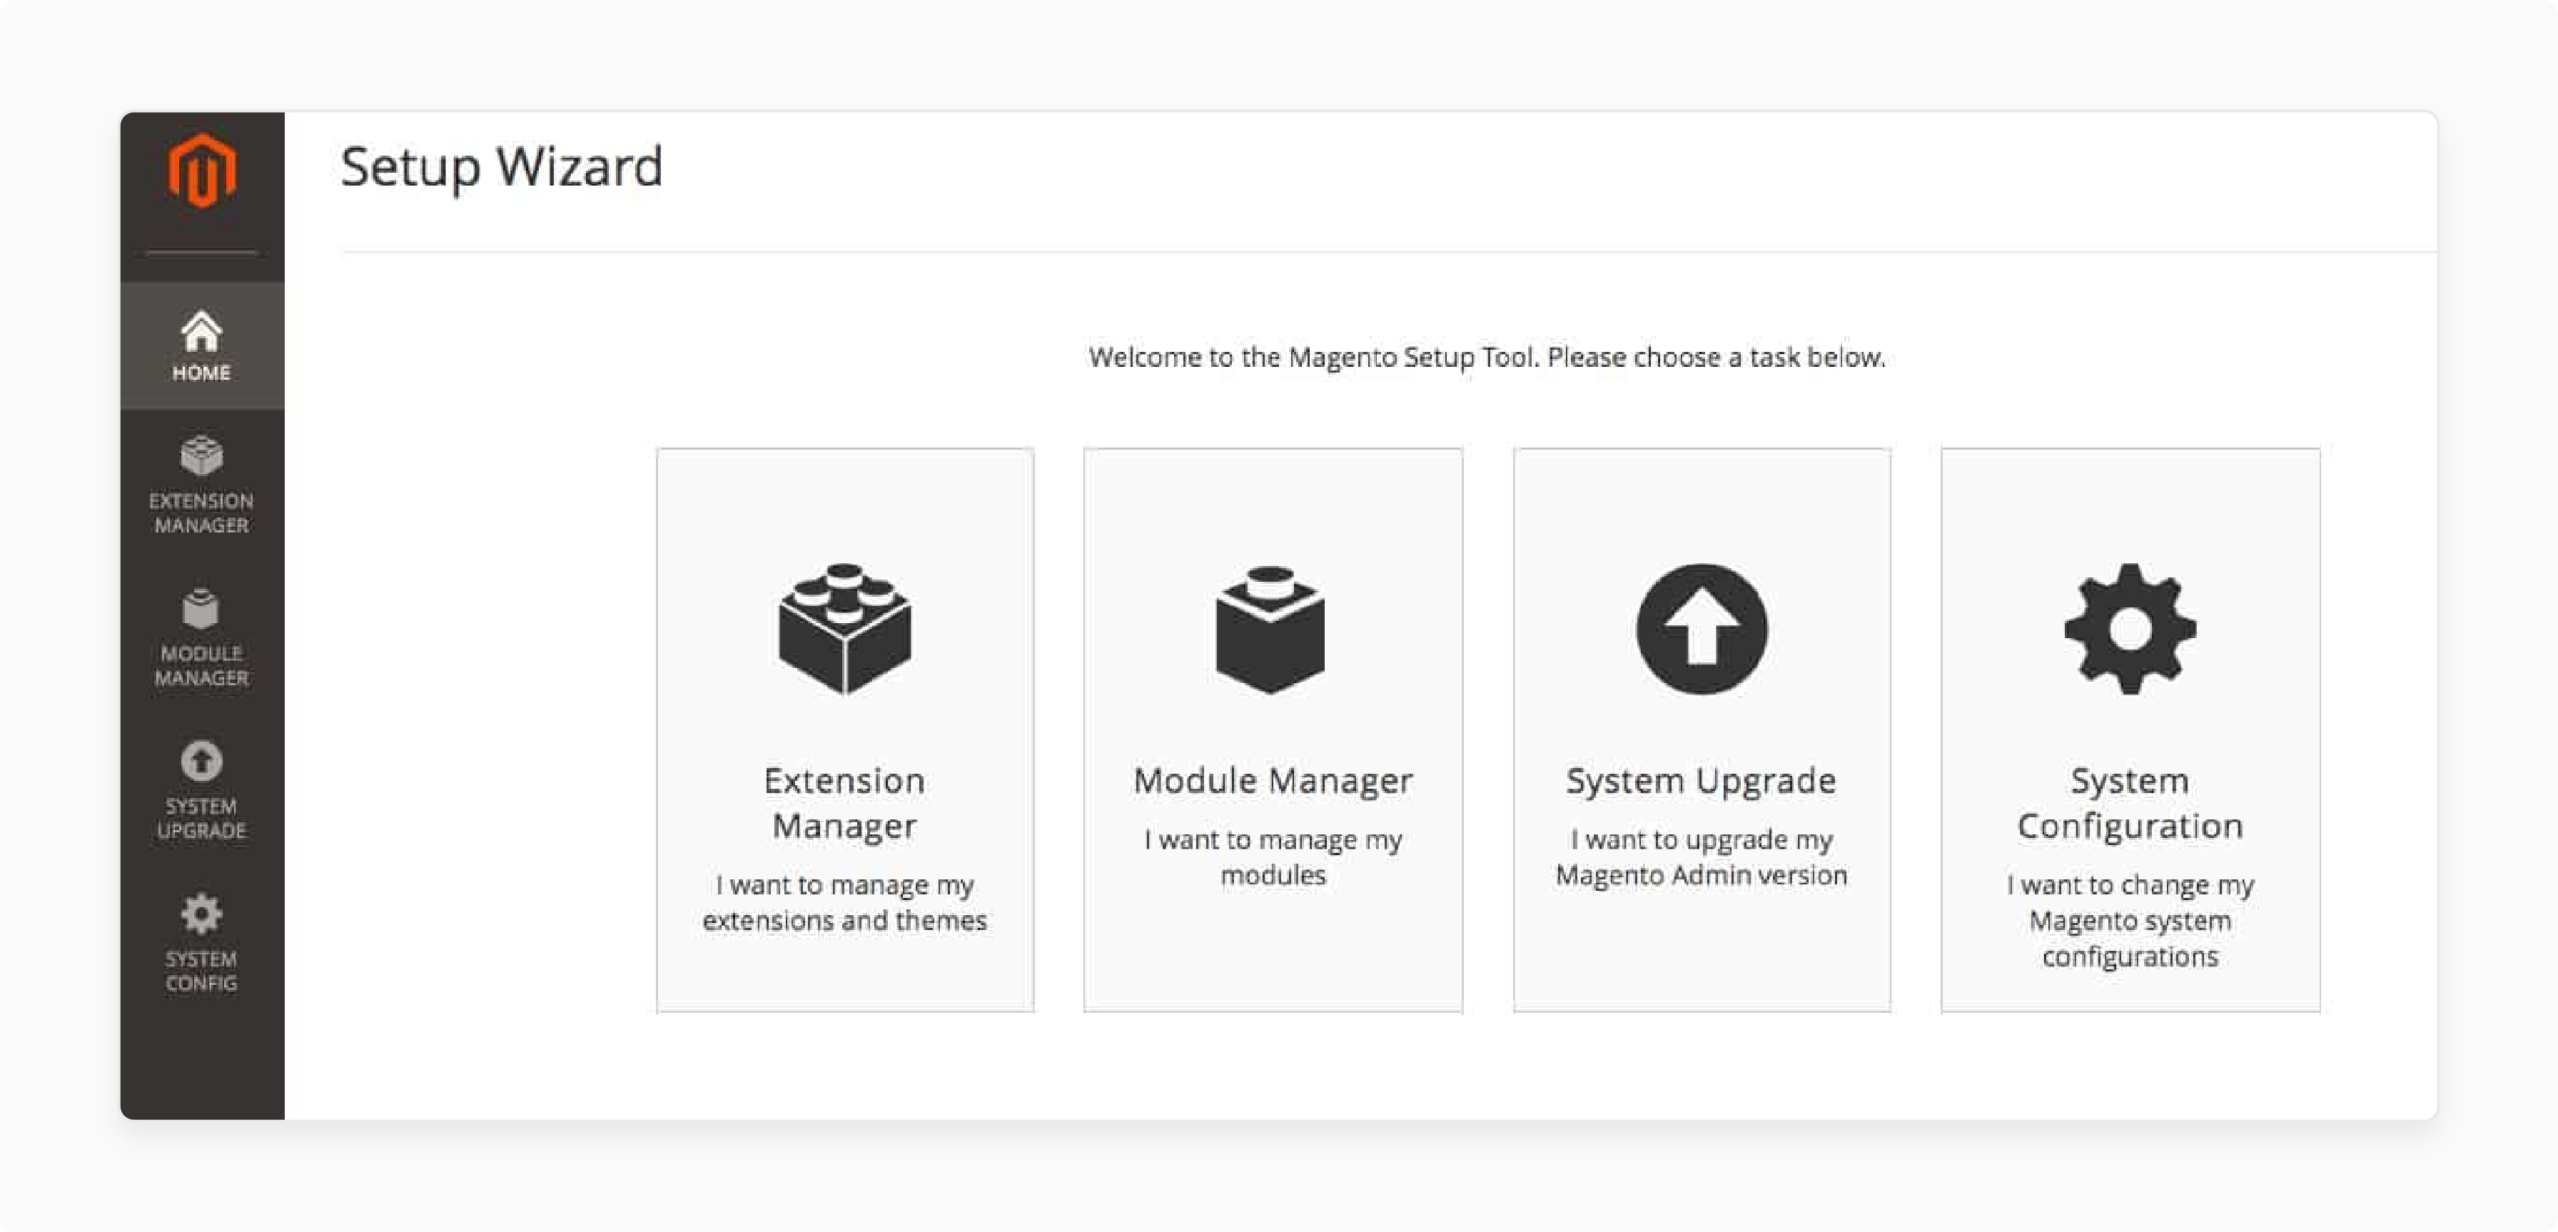Click 'I want to manage my extensions and themes'
This screenshot has height=1232, width=2558.
(x=844, y=902)
